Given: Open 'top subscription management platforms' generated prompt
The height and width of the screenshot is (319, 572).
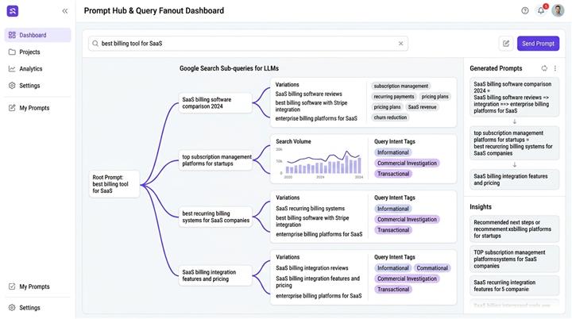Looking at the screenshot, I should (x=514, y=144).
